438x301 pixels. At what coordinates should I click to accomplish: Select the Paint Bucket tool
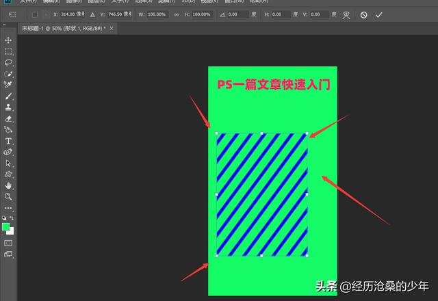coord(8,130)
